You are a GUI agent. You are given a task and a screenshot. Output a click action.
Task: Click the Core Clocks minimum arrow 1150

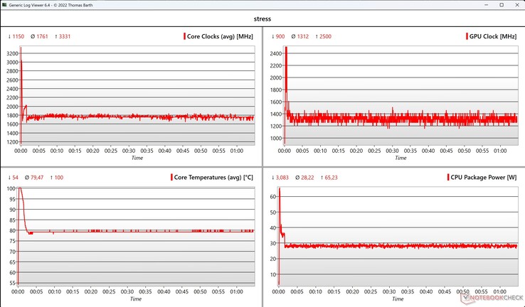pos(16,36)
